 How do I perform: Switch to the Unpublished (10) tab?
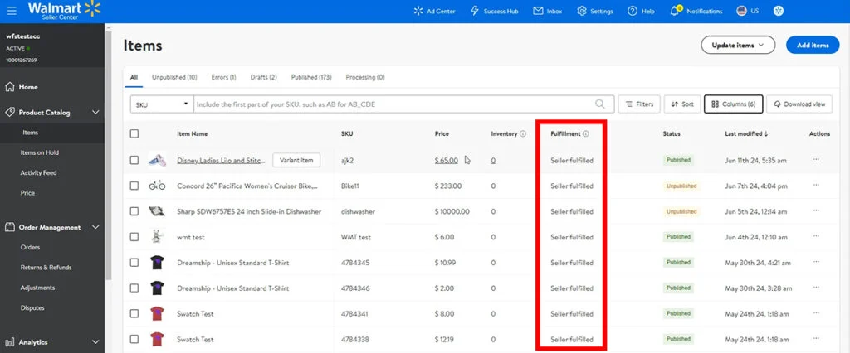(x=174, y=77)
